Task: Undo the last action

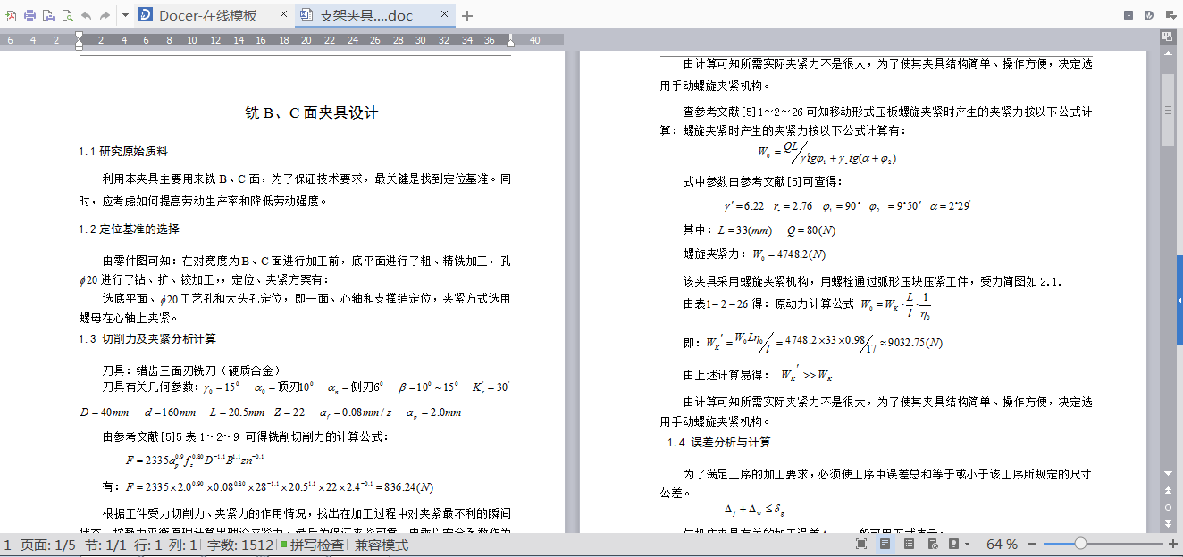Action: 86,15
